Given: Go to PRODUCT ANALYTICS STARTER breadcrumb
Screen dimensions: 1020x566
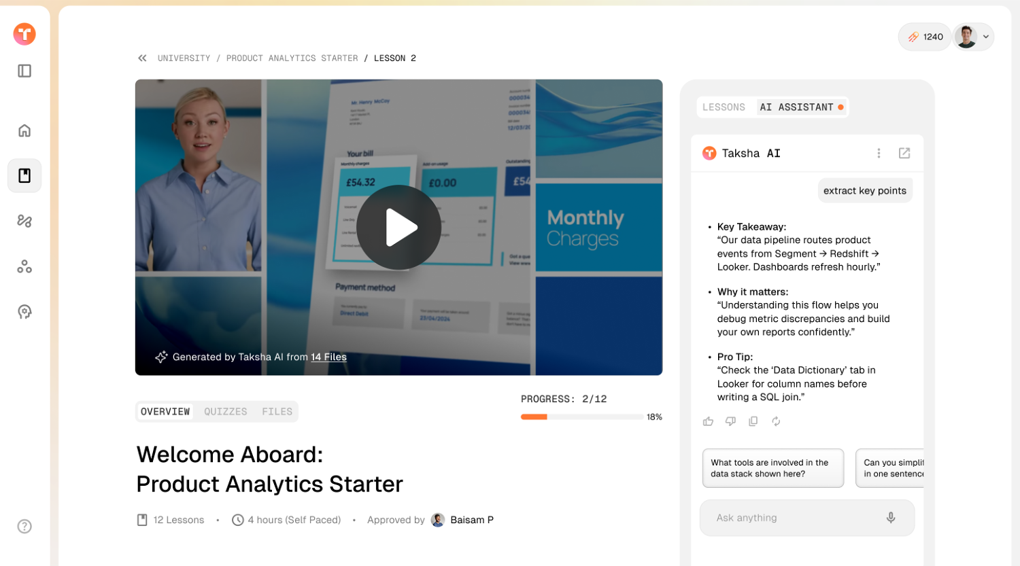Looking at the screenshot, I should point(292,58).
